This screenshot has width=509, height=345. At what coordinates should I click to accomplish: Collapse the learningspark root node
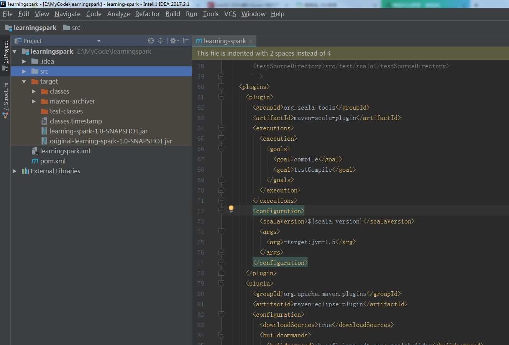(x=15, y=51)
